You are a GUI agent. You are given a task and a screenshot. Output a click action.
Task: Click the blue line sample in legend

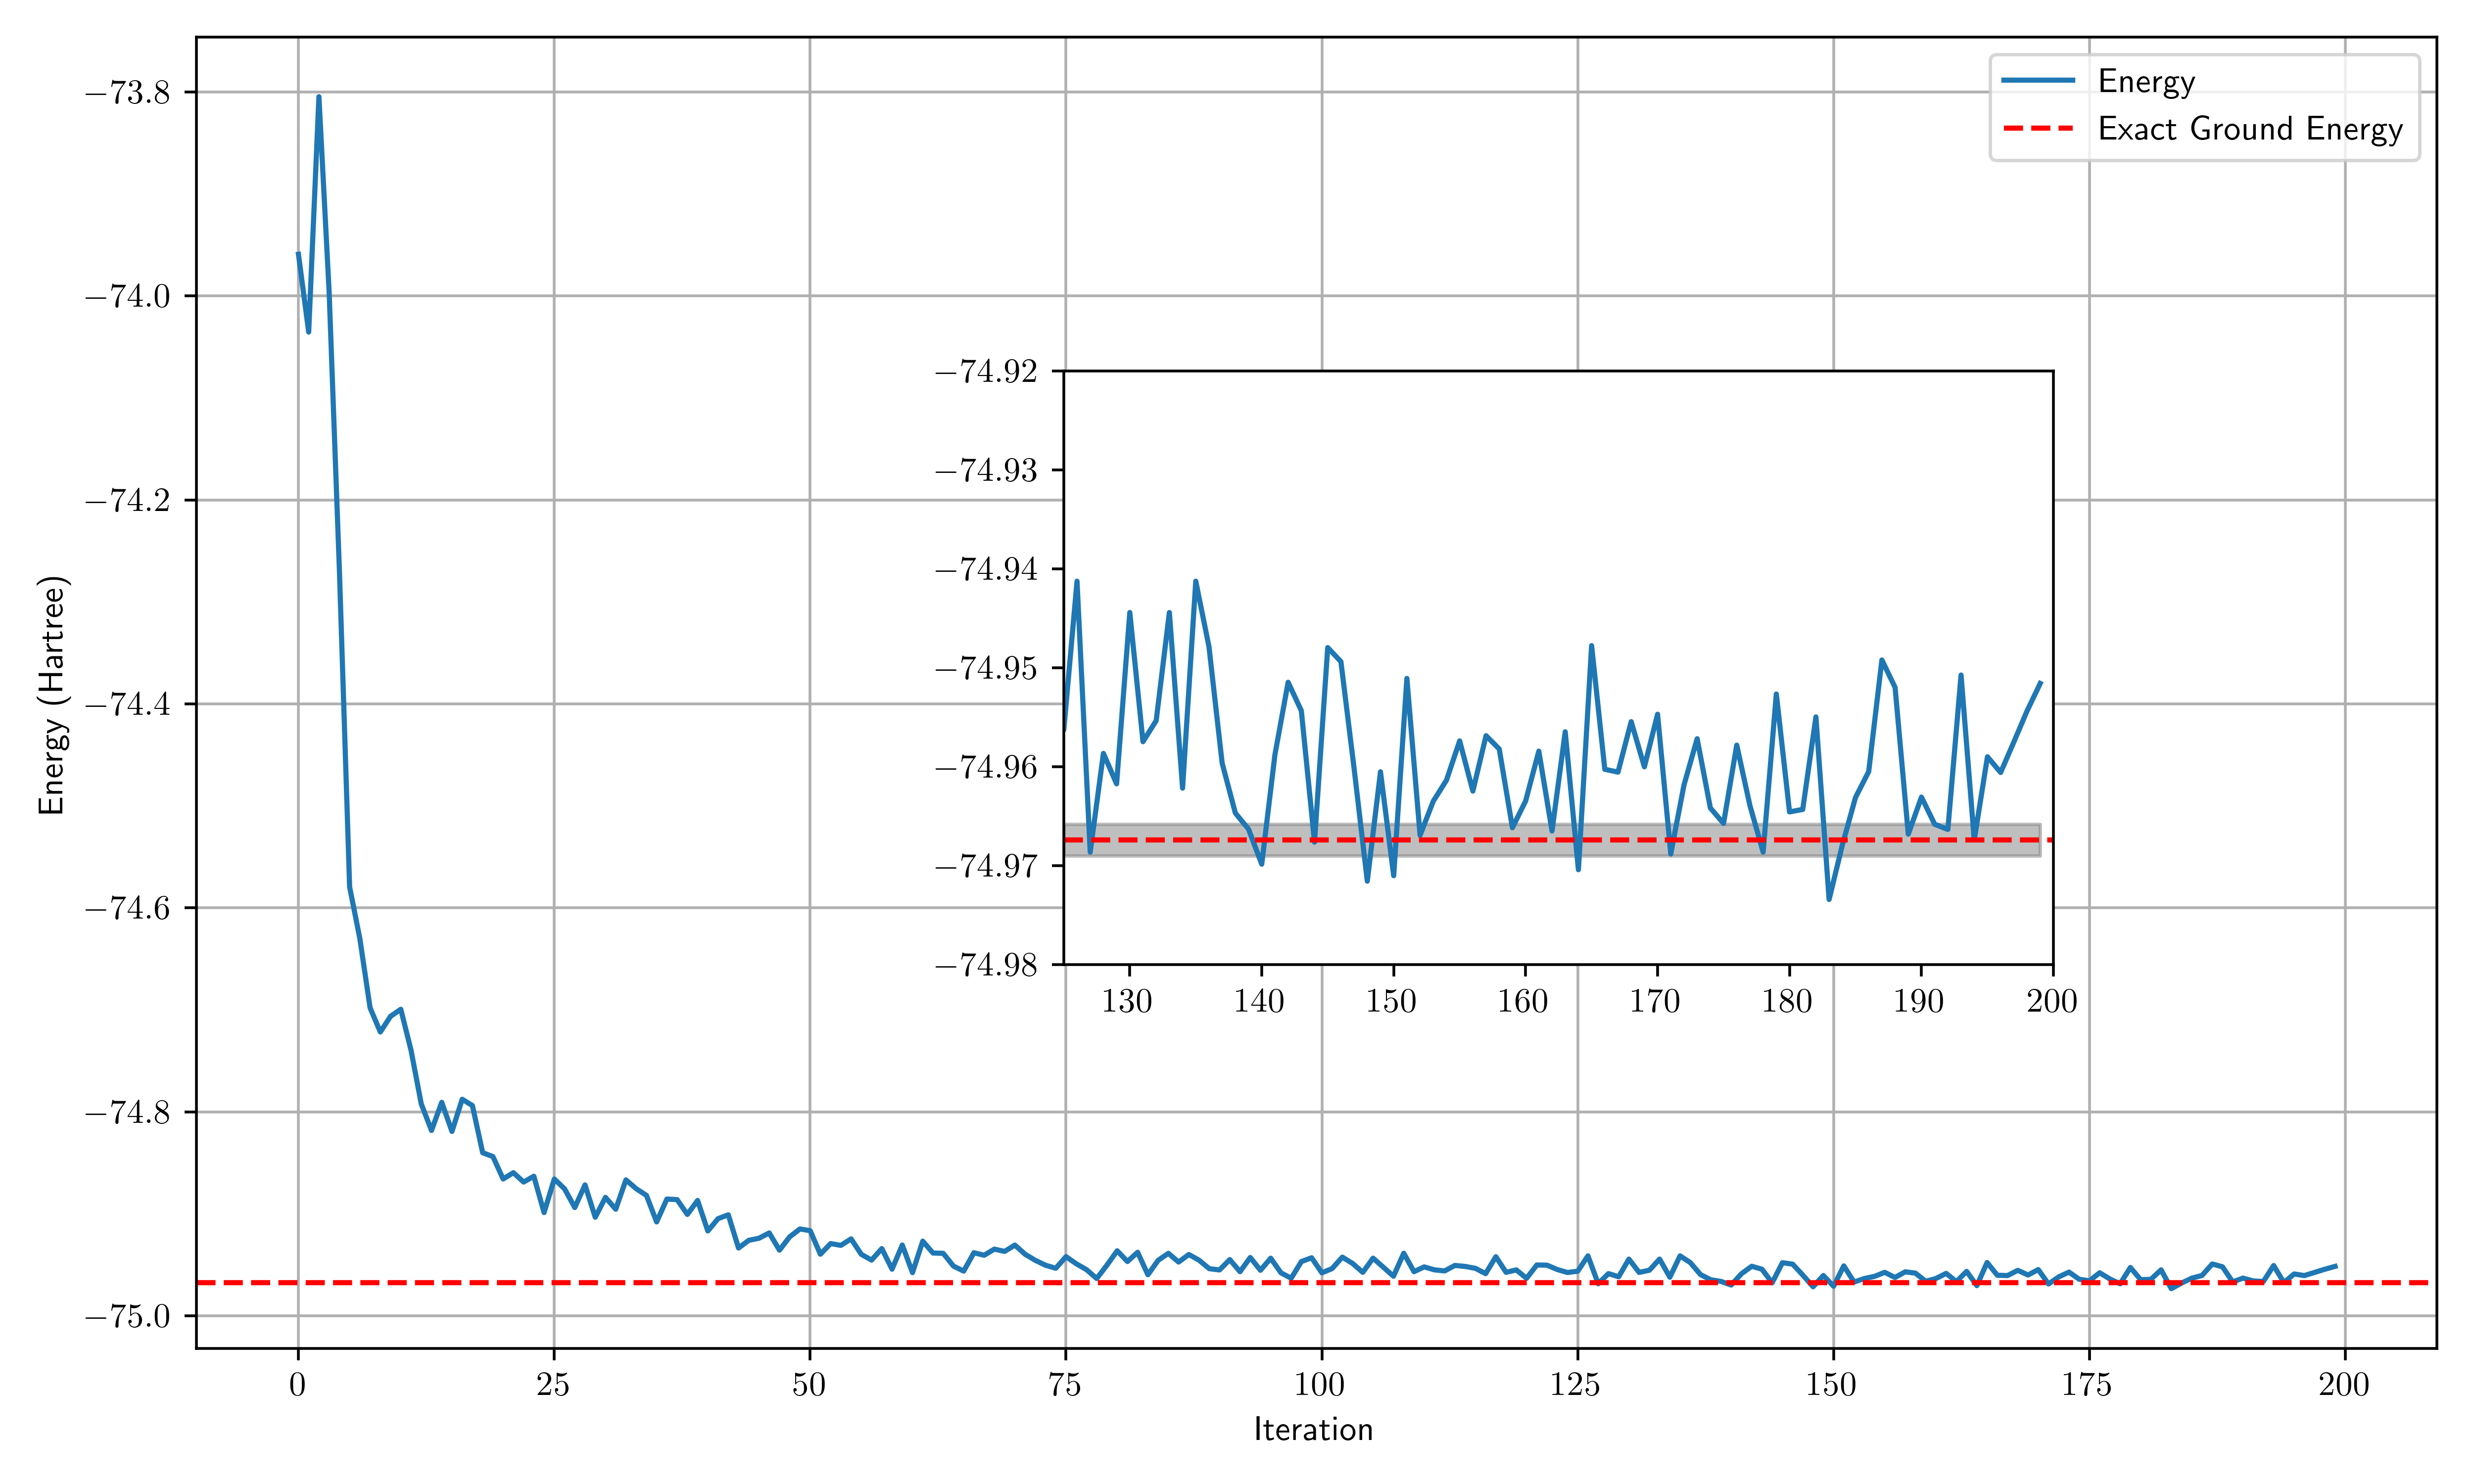2038,81
